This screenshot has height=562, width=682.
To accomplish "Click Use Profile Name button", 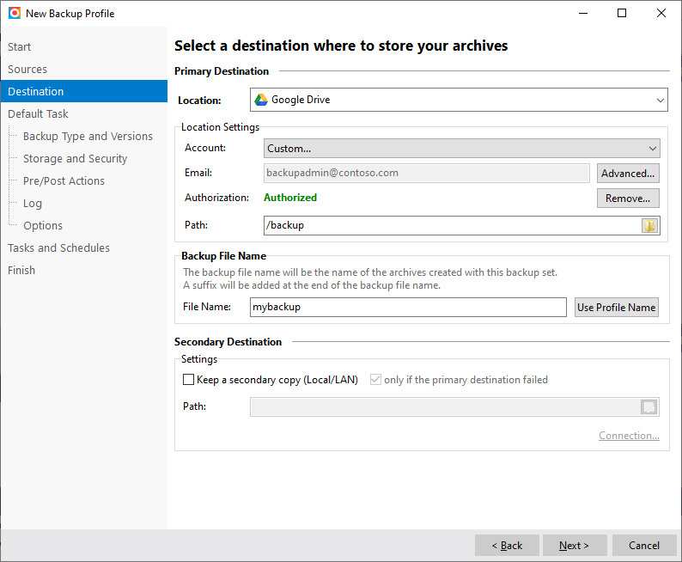I will [x=616, y=308].
